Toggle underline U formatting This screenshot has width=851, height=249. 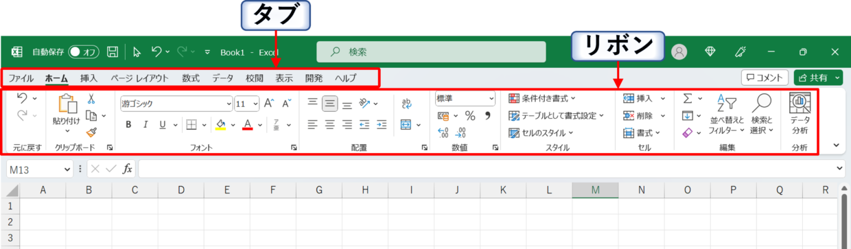[163, 125]
